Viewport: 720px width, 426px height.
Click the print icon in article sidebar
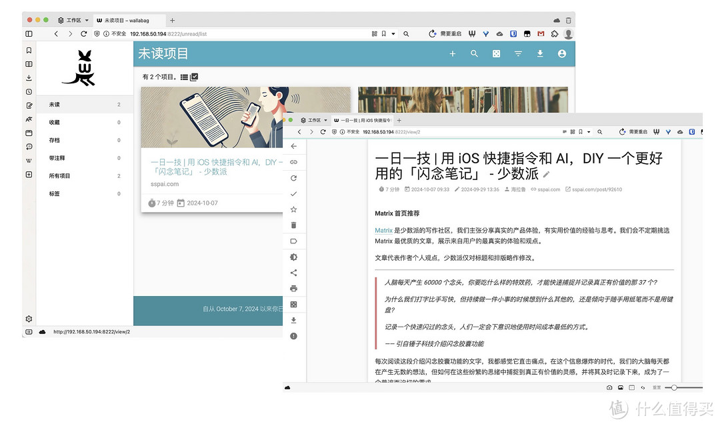(x=293, y=289)
